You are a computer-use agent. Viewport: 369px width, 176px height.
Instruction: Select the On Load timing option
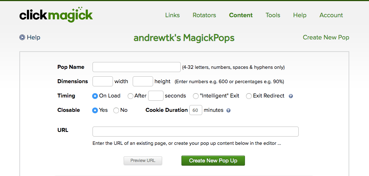[x=95, y=96]
